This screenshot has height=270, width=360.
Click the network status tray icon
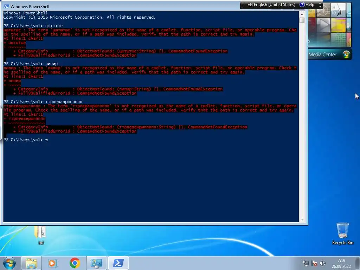point(306,263)
